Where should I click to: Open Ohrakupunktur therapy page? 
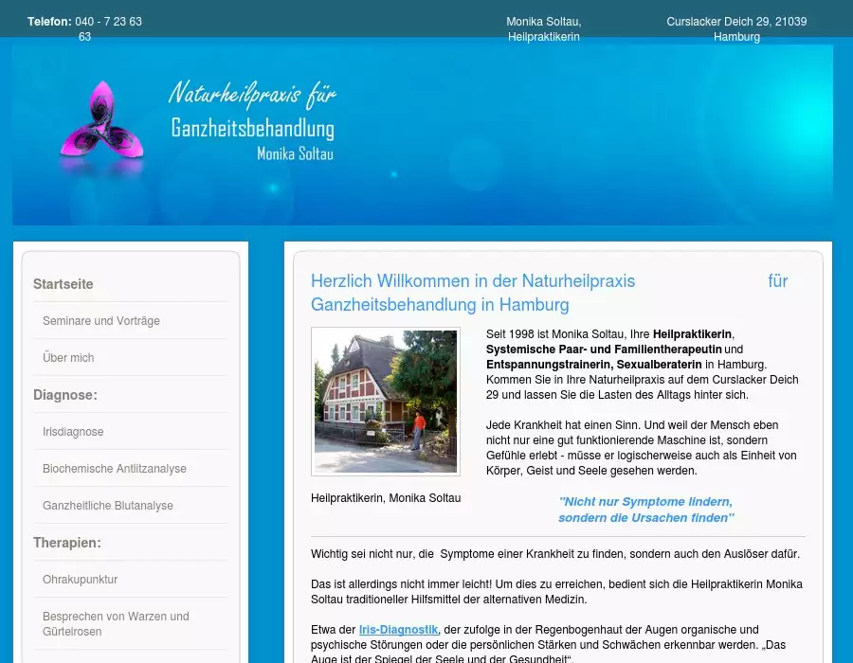pyautogui.click(x=81, y=580)
